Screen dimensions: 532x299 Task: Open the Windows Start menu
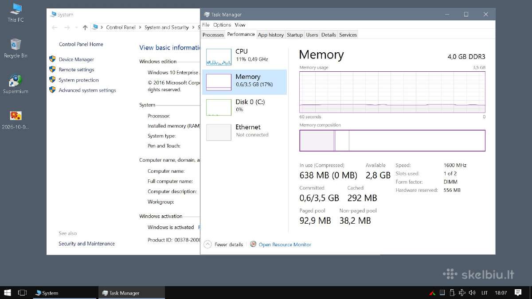[8, 293]
